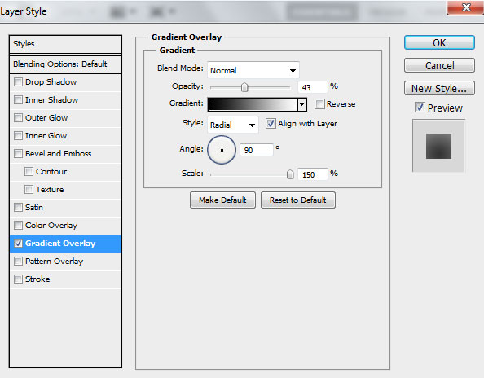Click the Reset to Default button
This screenshot has height=378, width=484.
coord(298,200)
